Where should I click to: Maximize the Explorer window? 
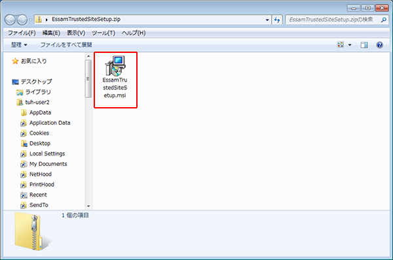coord(367,8)
